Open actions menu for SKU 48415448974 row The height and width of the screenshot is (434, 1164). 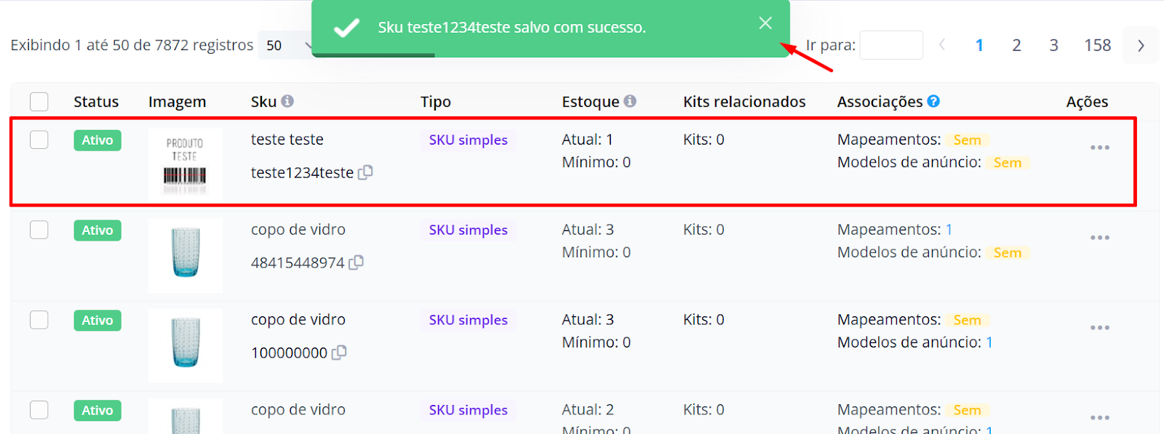tap(1099, 238)
